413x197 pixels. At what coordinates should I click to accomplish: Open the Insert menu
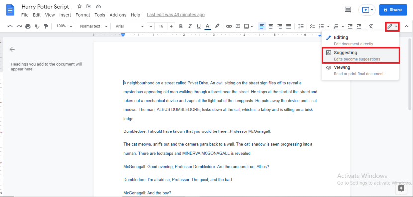pos(65,15)
